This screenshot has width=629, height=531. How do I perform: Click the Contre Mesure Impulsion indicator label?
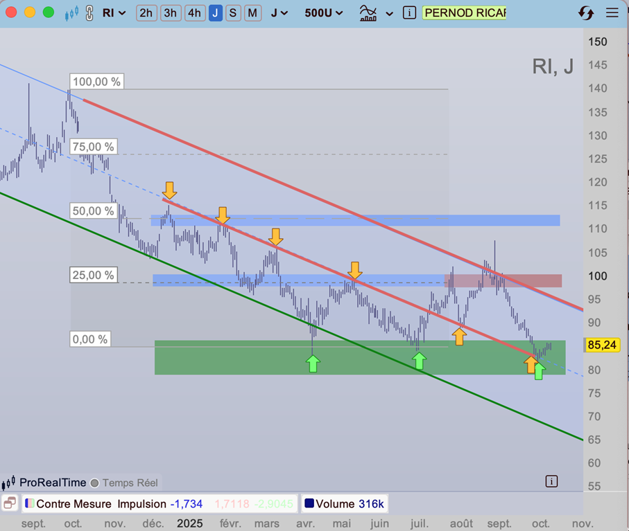[101, 504]
